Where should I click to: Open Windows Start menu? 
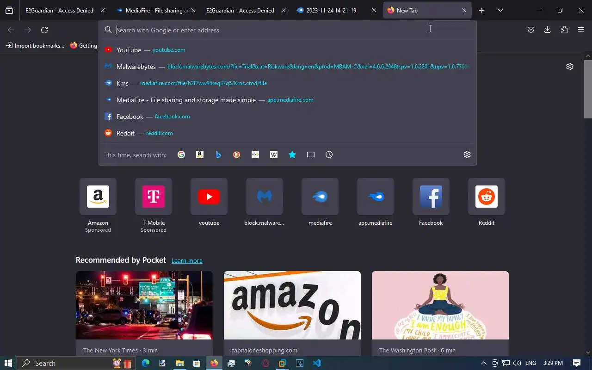[x=8, y=363]
